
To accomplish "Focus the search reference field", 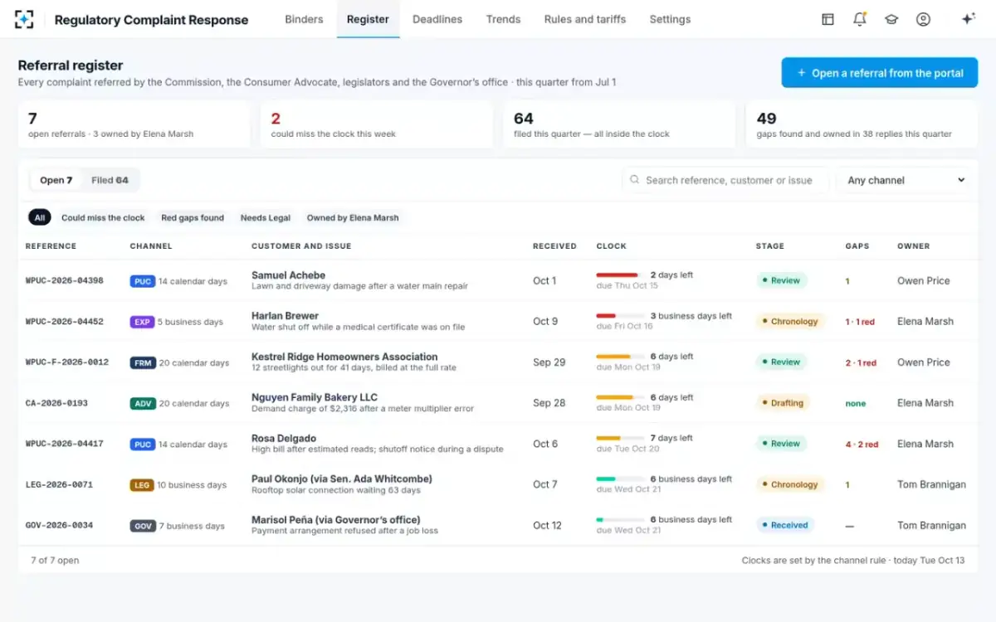I will pyautogui.click(x=725, y=180).
